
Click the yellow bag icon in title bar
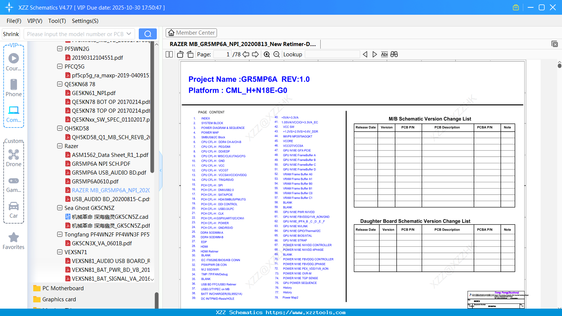pos(516,7)
